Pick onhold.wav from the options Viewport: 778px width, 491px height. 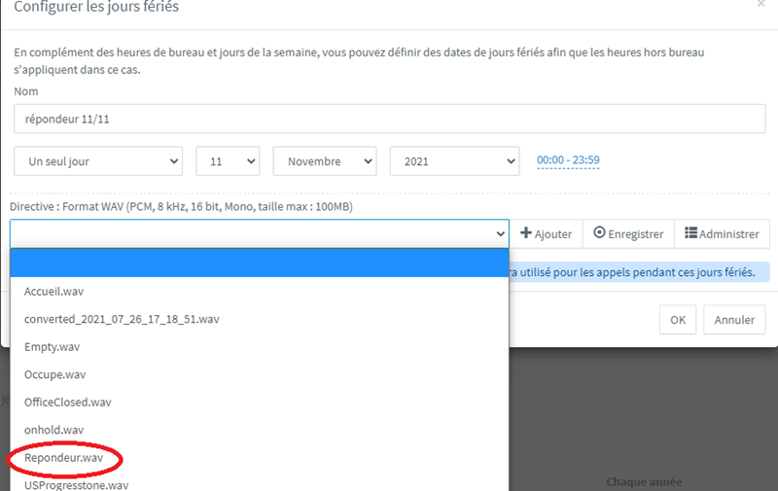click(54, 430)
